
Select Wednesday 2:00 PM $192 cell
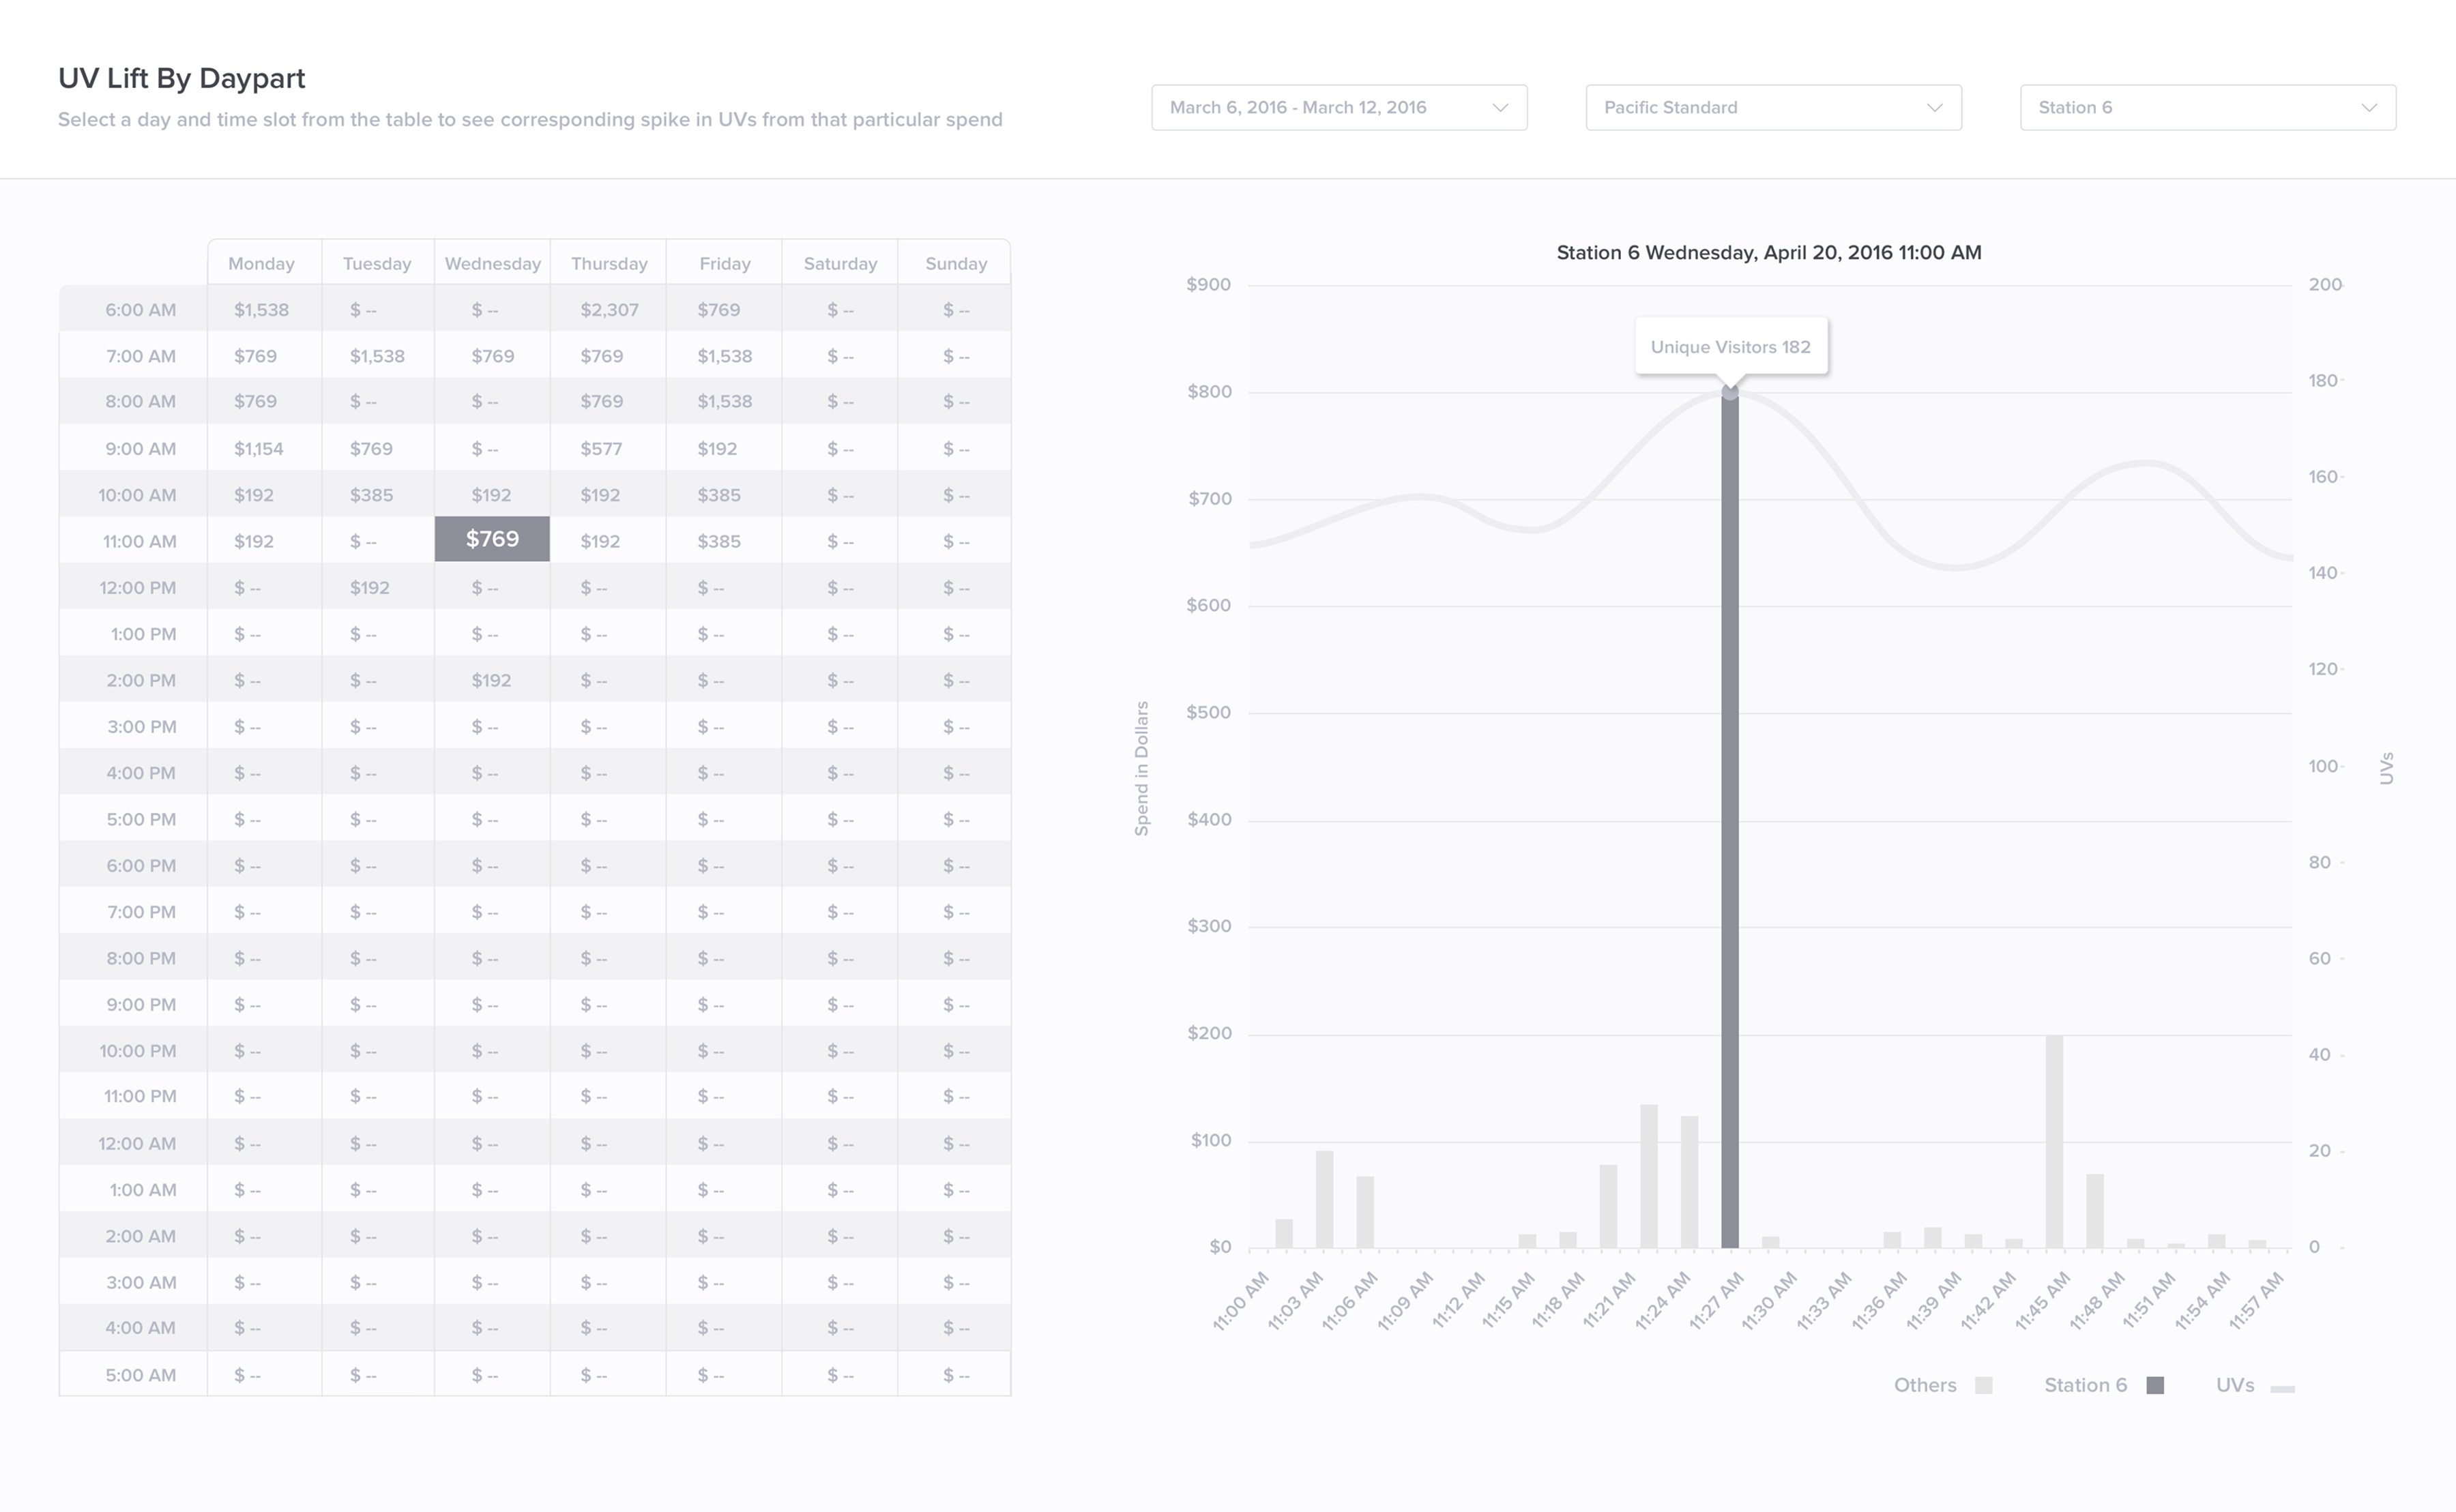coord(491,680)
